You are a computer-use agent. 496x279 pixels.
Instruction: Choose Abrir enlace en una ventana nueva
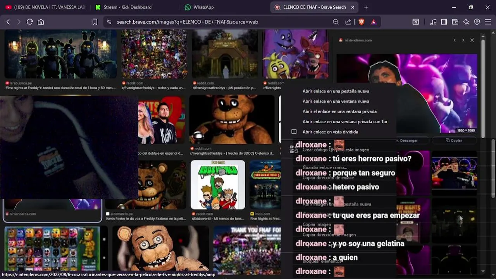336,101
